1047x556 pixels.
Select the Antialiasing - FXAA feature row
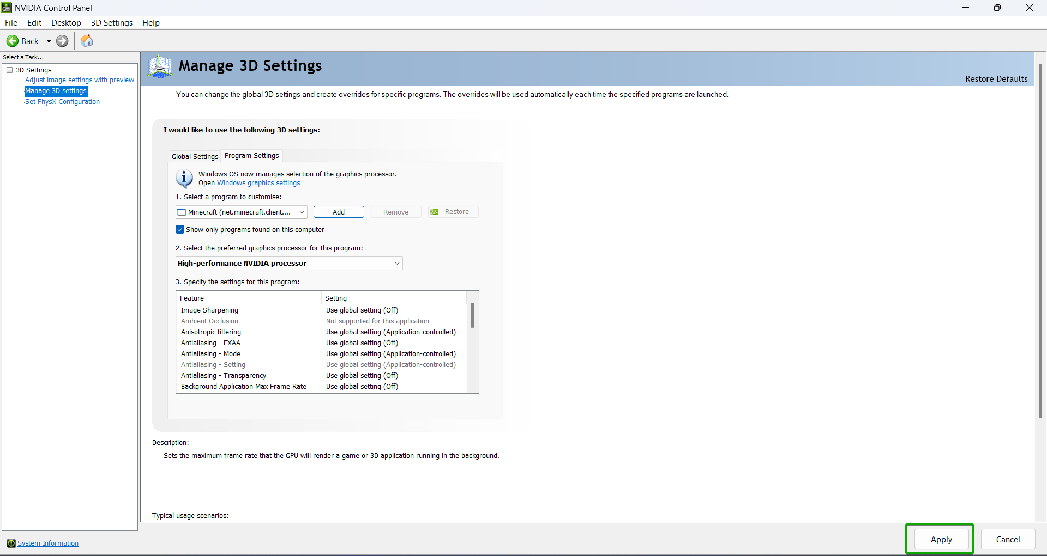[x=210, y=343]
